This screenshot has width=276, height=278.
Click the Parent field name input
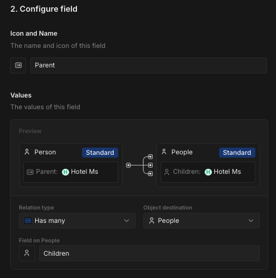149,65
